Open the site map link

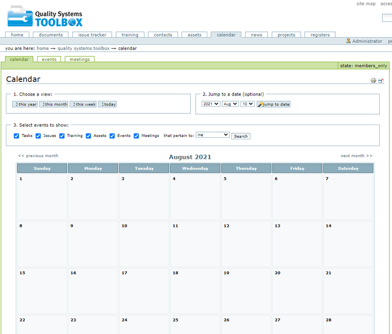pyautogui.click(x=366, y=3)
